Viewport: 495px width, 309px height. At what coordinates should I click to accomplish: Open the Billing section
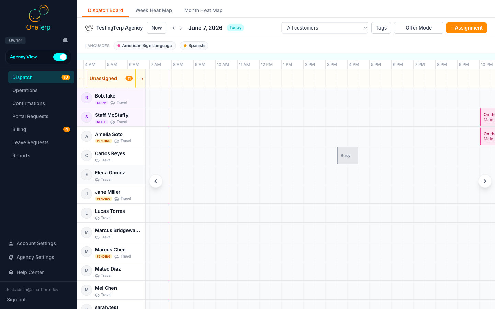41,129
